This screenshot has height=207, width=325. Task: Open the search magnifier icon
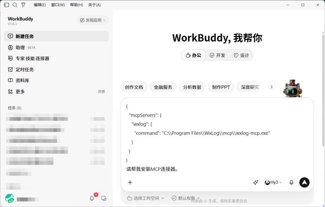15,5
